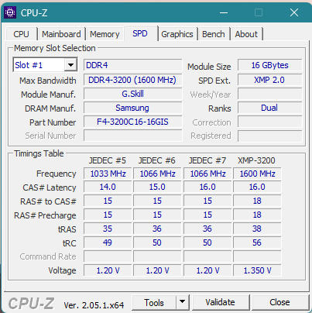This screenshot has height=313, width=312.
Task: Click the 1033 MHz frequency cell
Action: pos(108,174)
